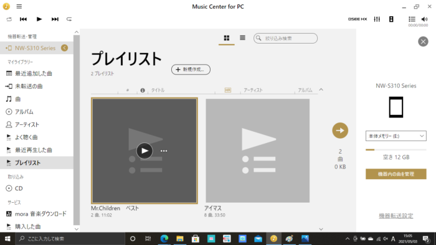Screen dimensions: 436x245
Task: Click the magnifier icon in the search box
Action: coord(258,38)
